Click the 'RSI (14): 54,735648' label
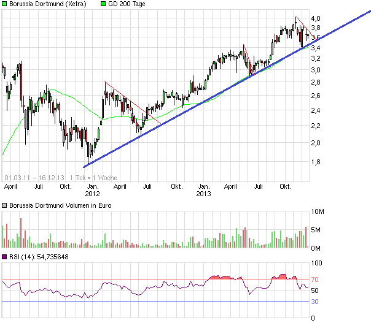Image resolution: width=371 pixels, height=323 pixels. [x=39, y=257]
